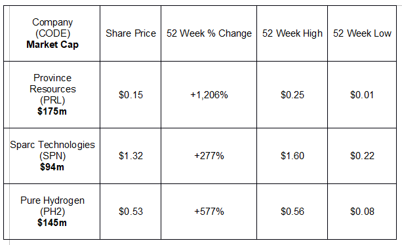
Task: Click the $0.53 share price cell
Action: click(x=131, y=212)
